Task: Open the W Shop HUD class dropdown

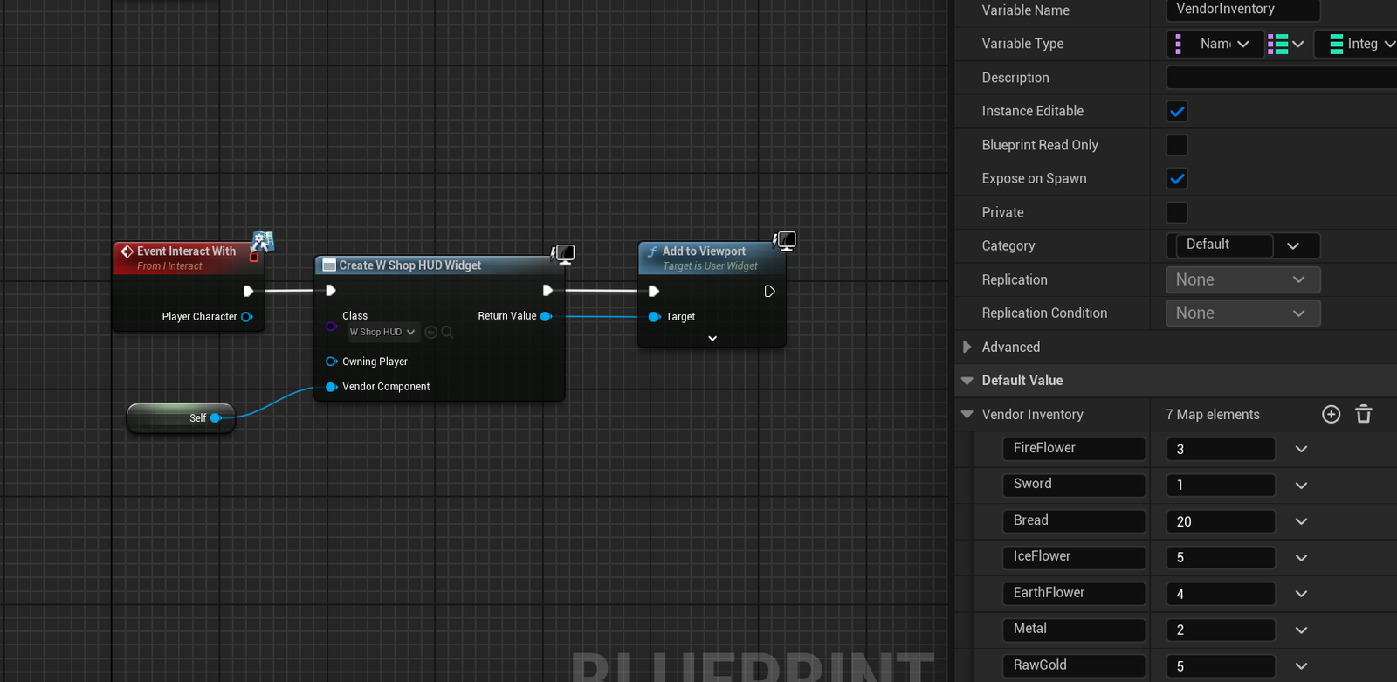Action: (x=382, y=333)
